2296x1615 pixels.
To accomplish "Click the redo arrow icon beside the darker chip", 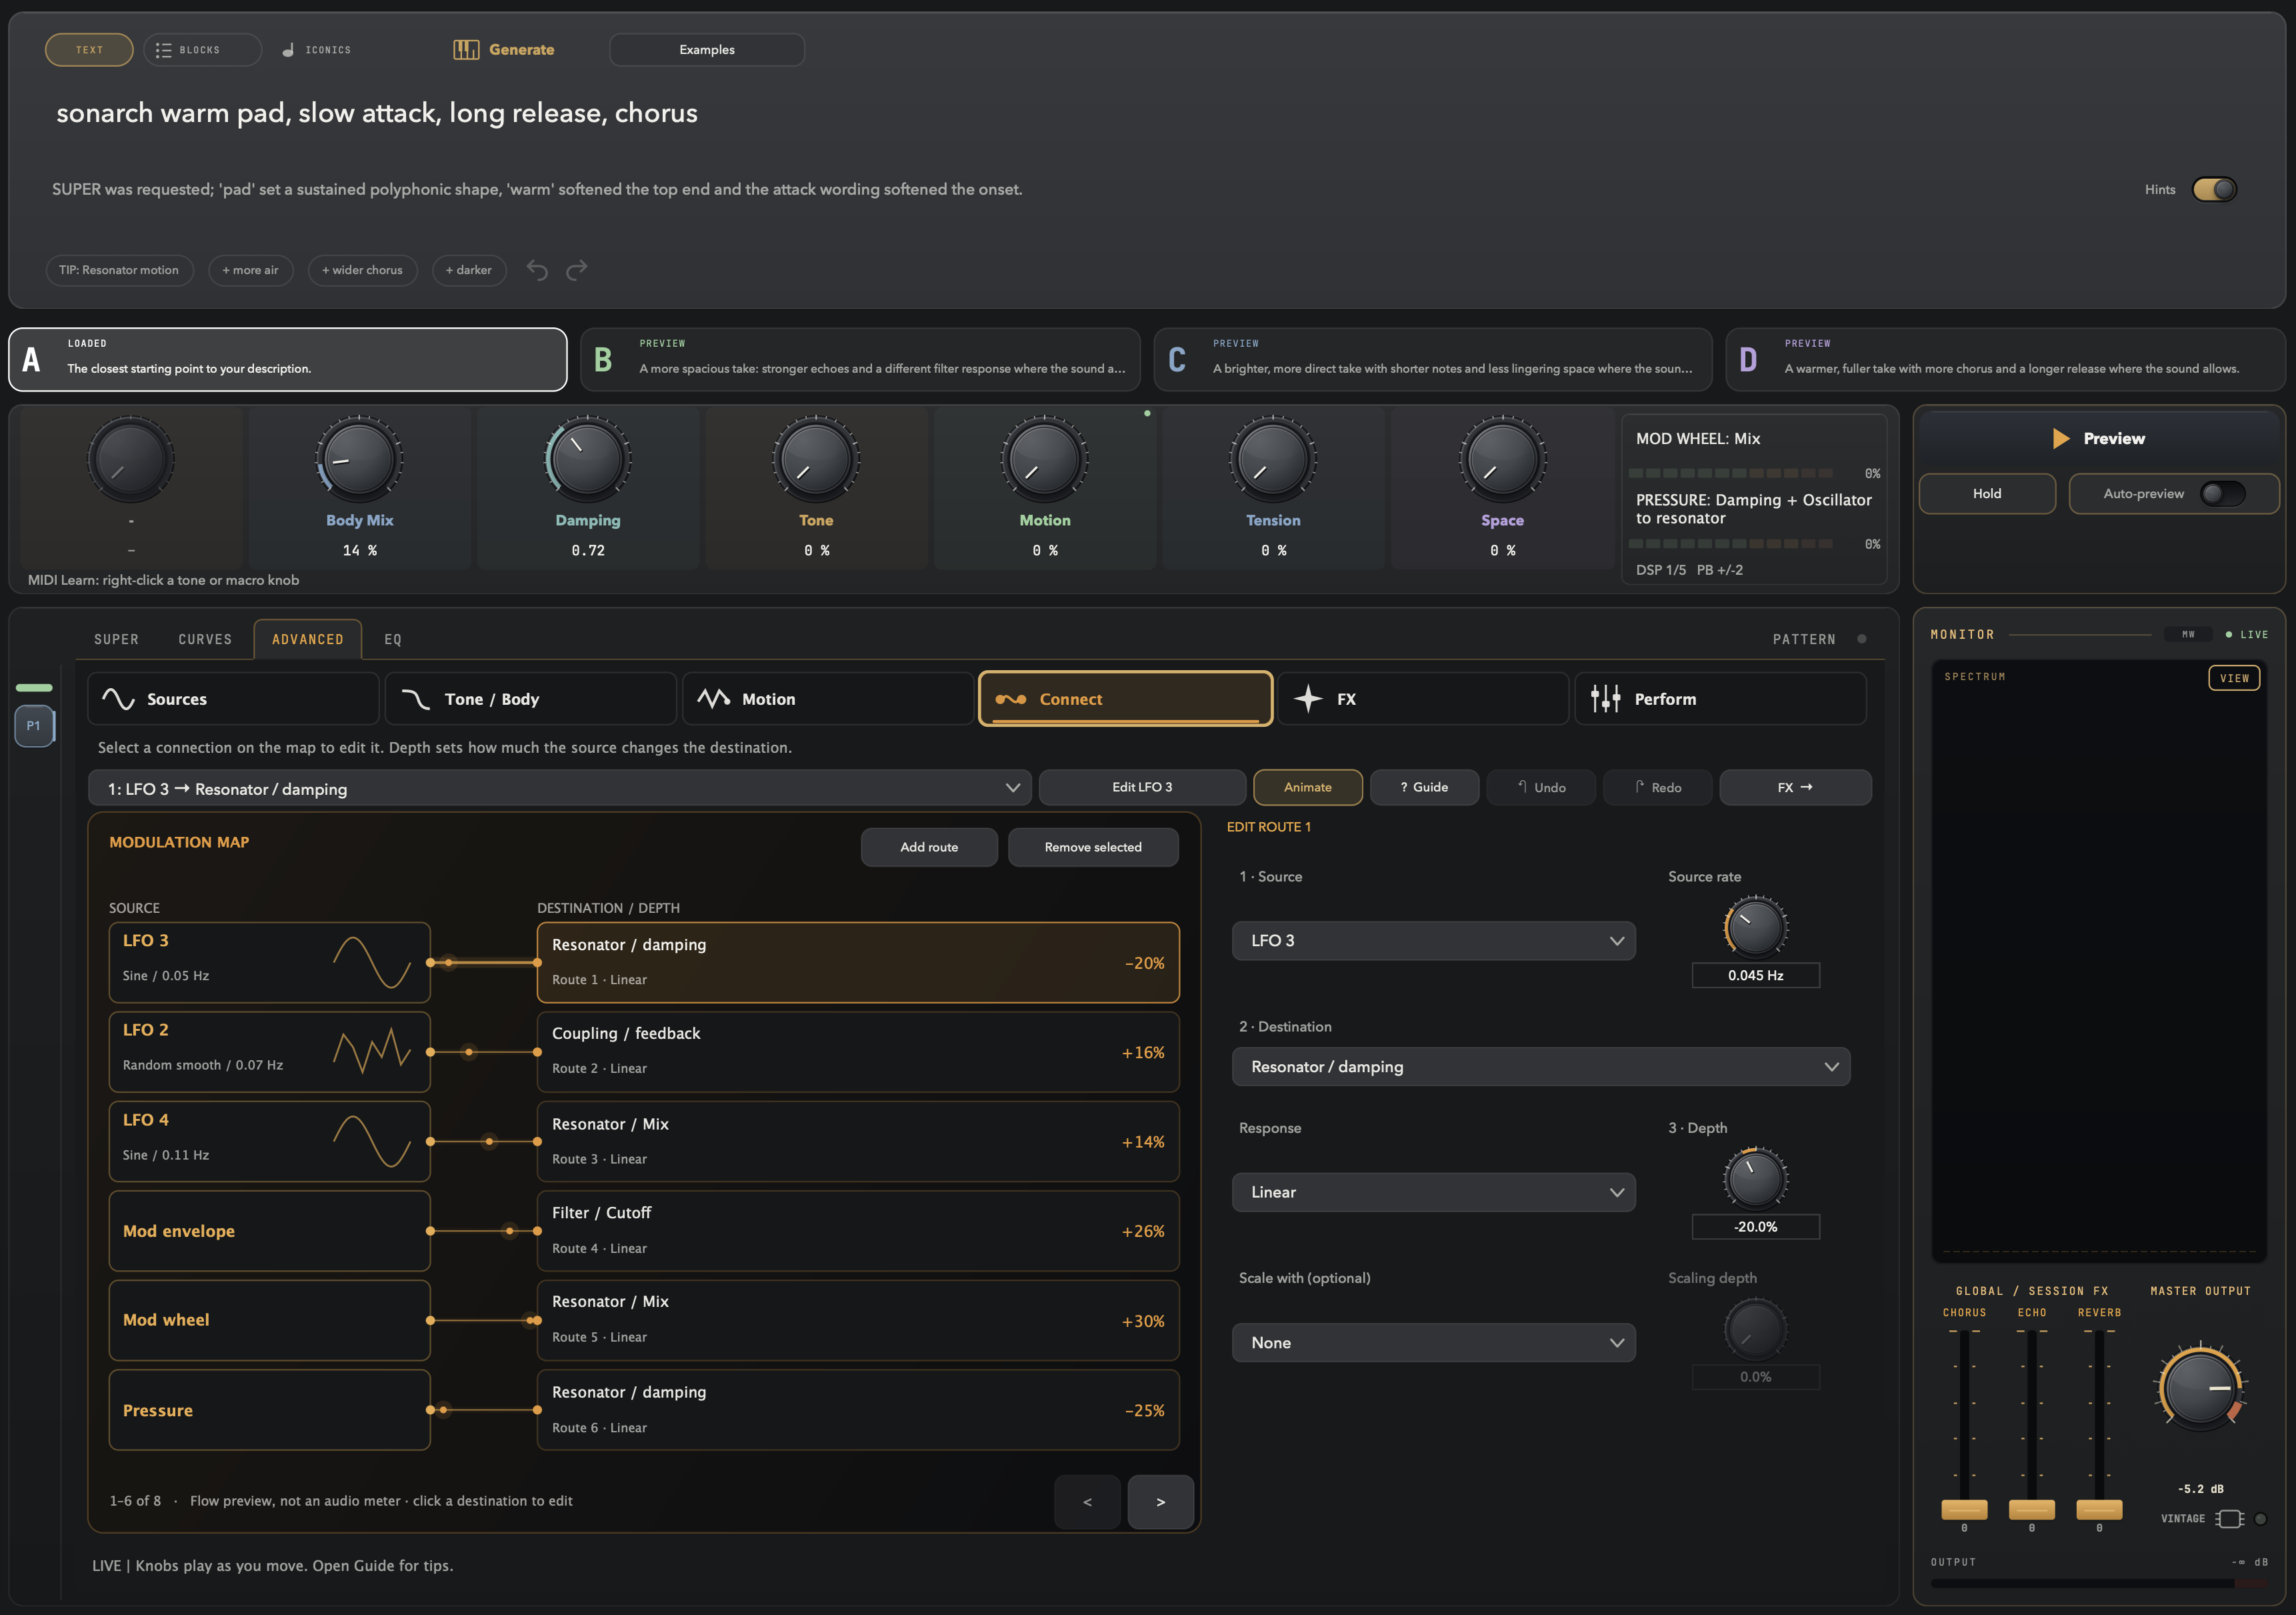I will point(577,270).
